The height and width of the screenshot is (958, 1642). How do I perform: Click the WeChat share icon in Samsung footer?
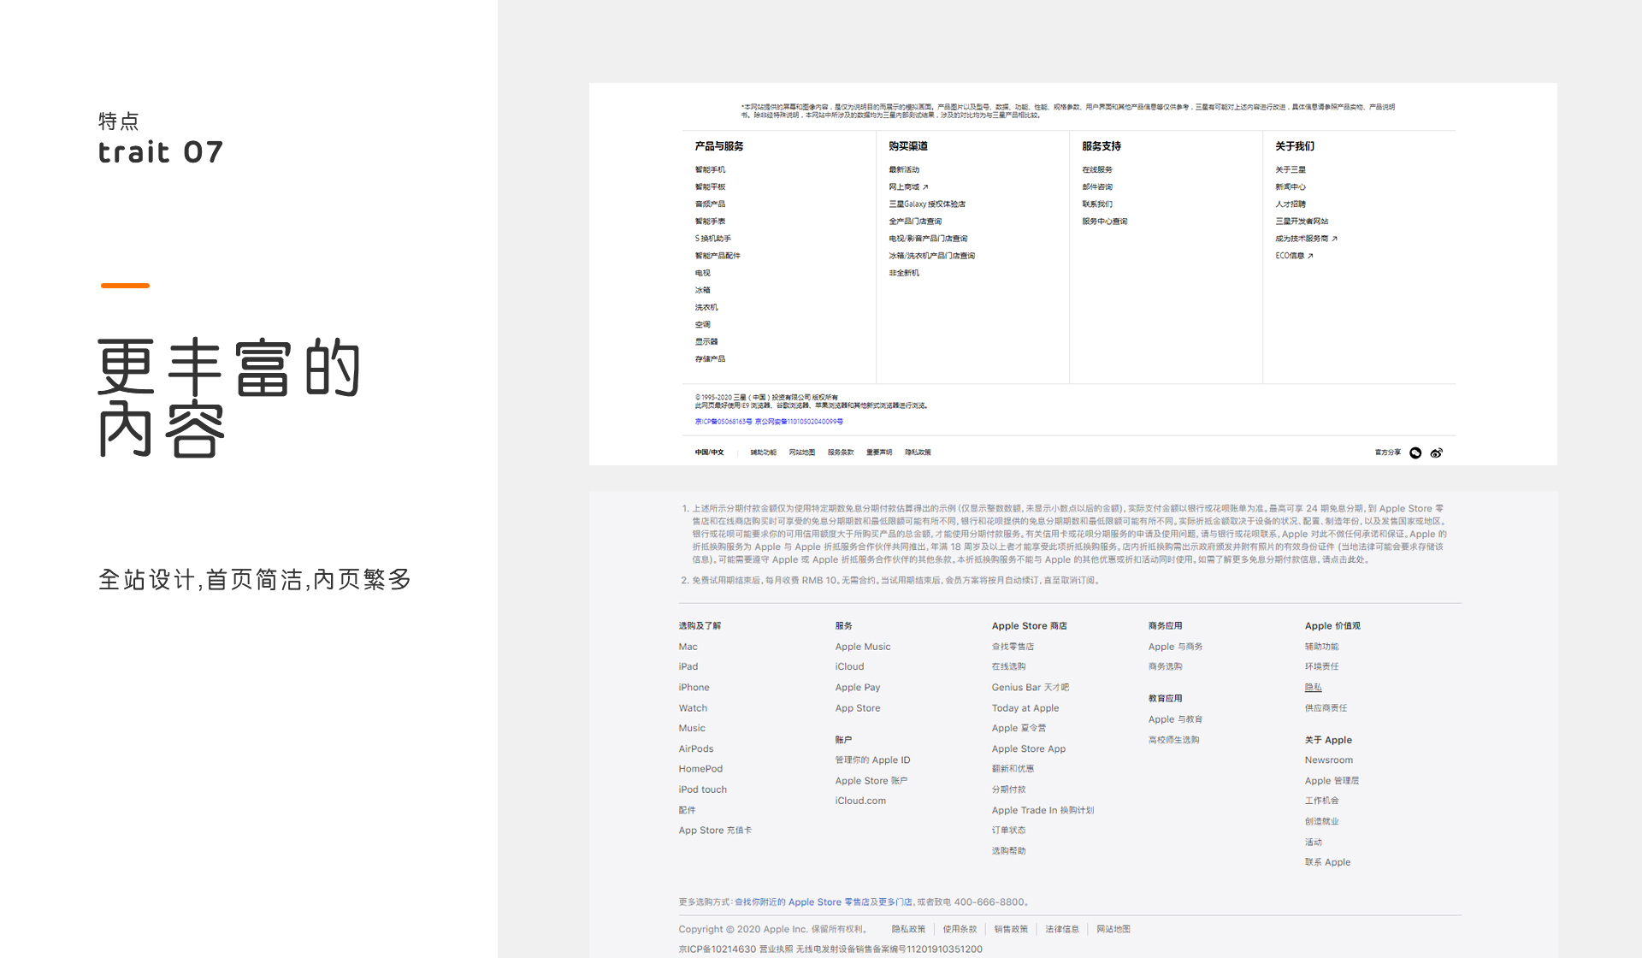[1415, 452]
